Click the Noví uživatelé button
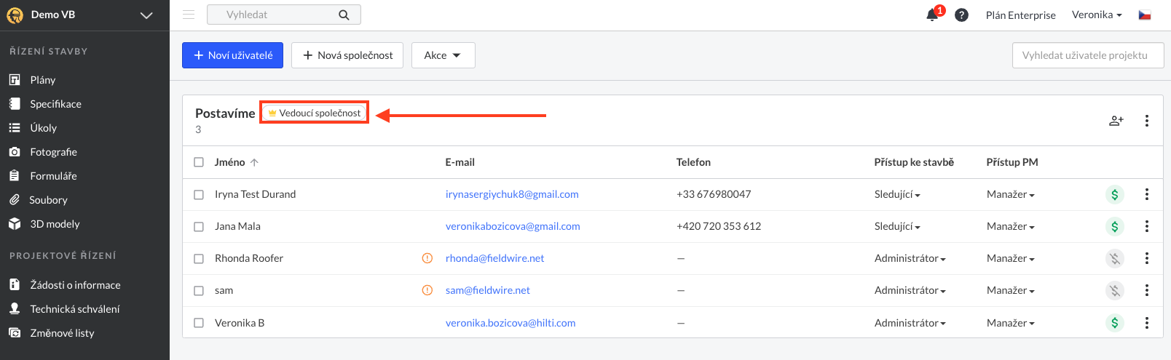The width and height of the screenshot is (1171, 360). 232,55
